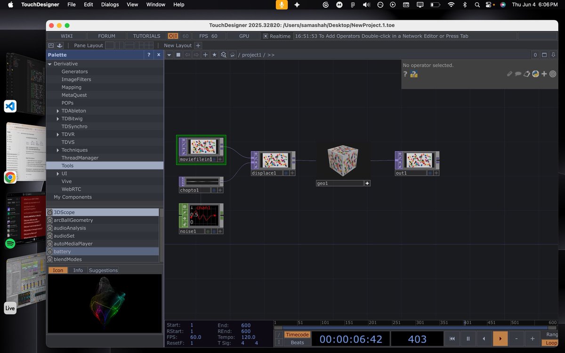The width and height of the screenshot is (565, 353).
Task: Switch timeline display to Timecode
Action: pos(297,335)
